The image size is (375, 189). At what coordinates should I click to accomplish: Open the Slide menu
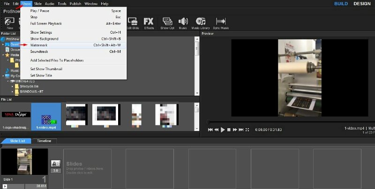point(37,4)
